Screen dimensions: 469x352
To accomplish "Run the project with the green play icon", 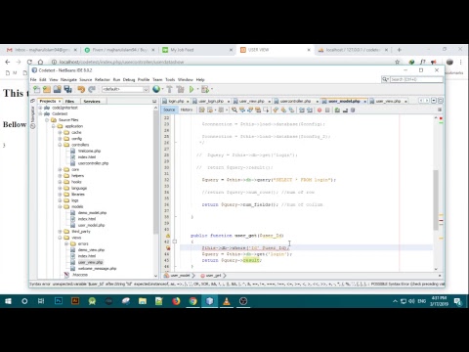I will (192, 89).
